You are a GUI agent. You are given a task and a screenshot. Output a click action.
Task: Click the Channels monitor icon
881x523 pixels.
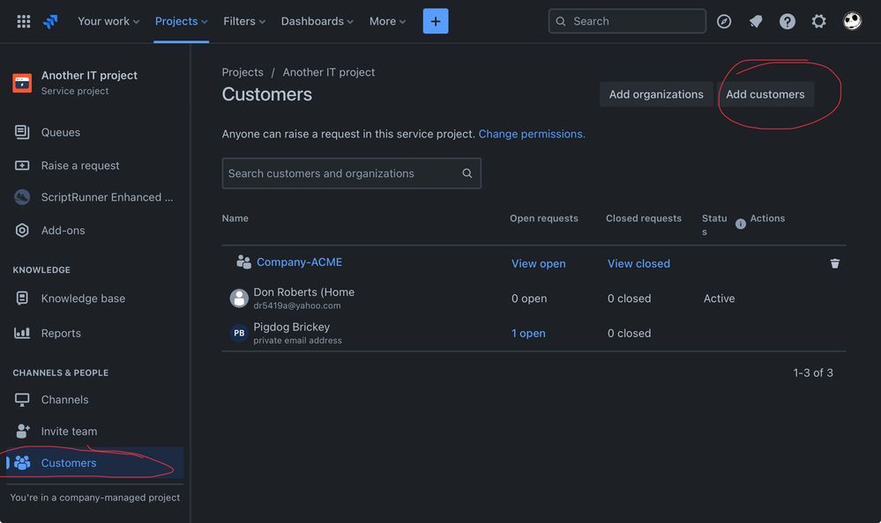pos(22,400)
